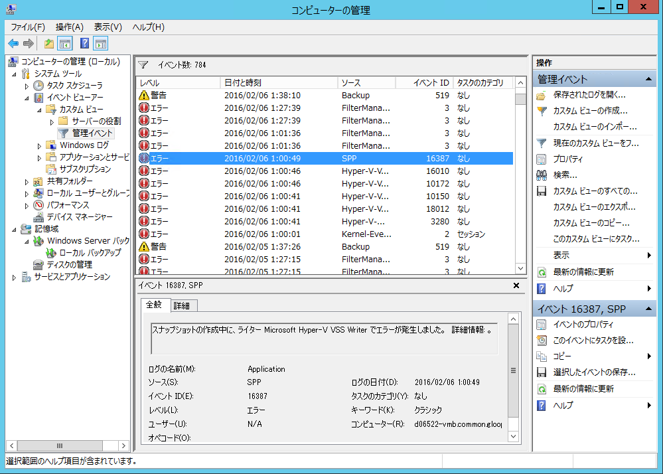Collapse the システム ツール tree node
The height and width of the screenshot is (474, 663).
point(15,74)
